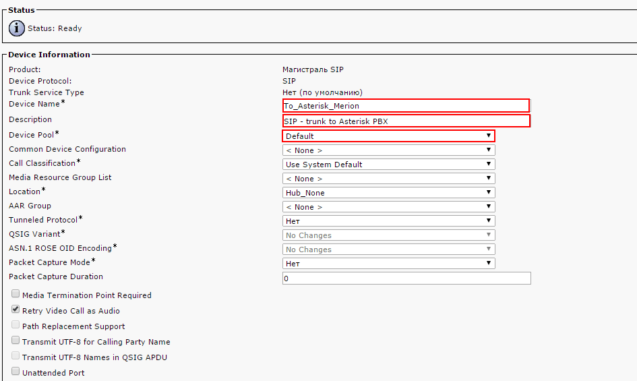Click the 'SIP' device protocol value
Image resolution: width=637 pixels, height=381 pixels.
(x=289, y=81)
